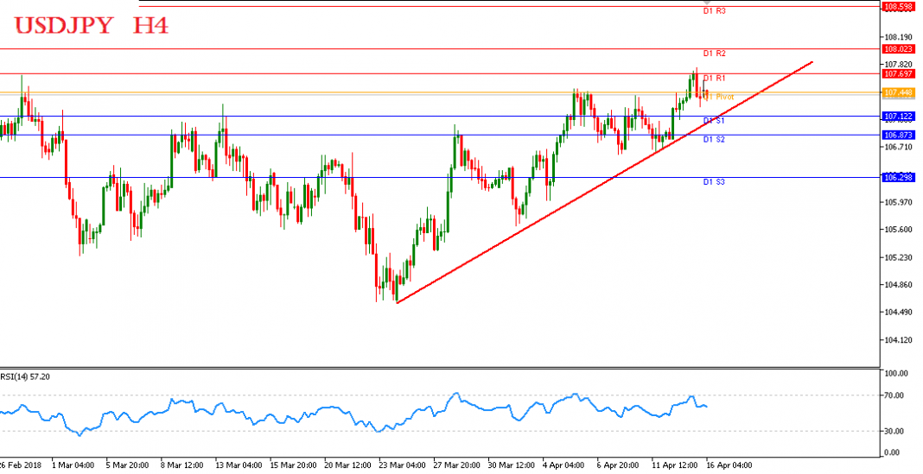Select the red ascending trendline
Screen dimensions: 923x474
tap(605, 182)
